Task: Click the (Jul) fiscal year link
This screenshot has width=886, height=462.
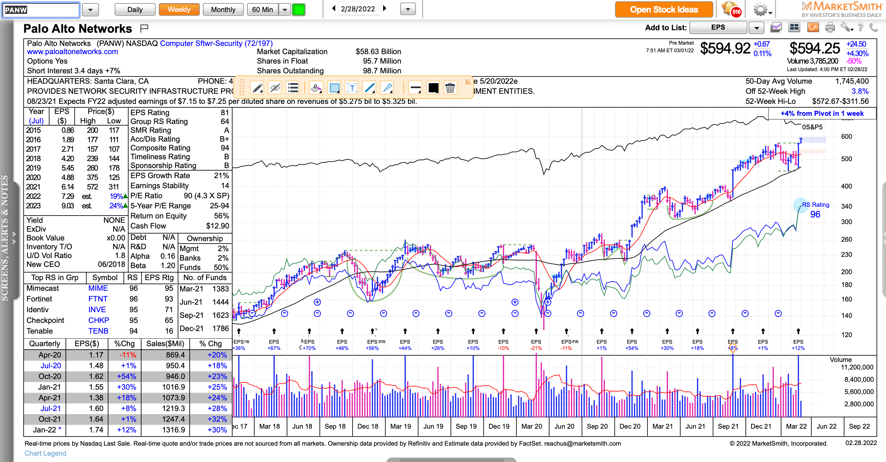Action: pos(36,121)
